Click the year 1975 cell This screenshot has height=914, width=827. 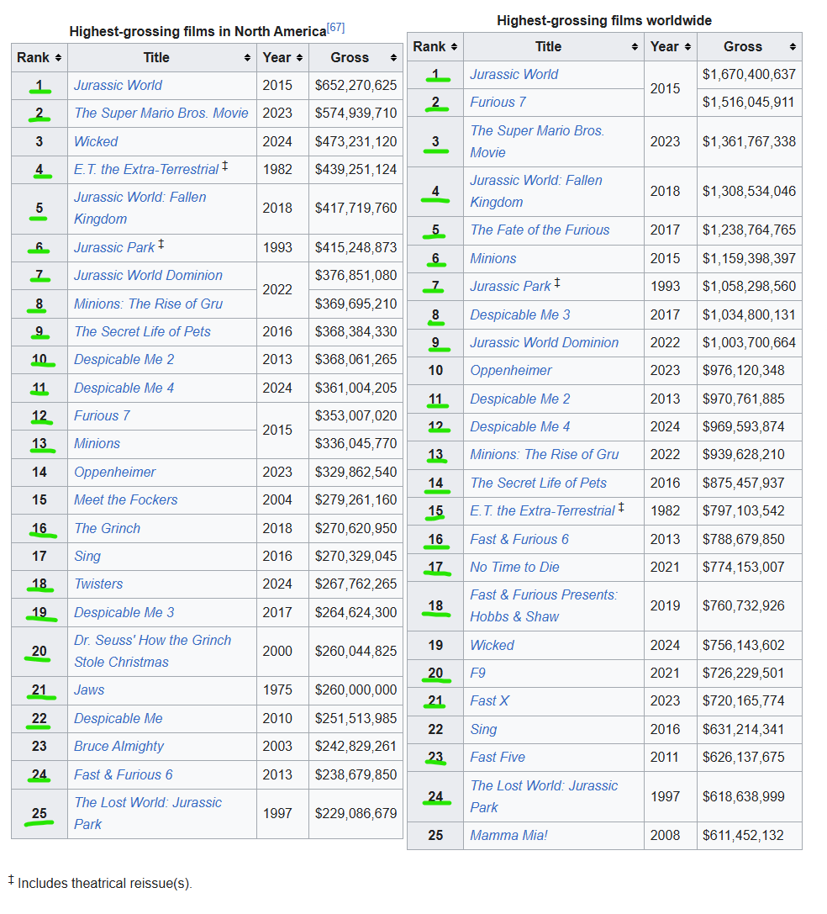[282, 690]
